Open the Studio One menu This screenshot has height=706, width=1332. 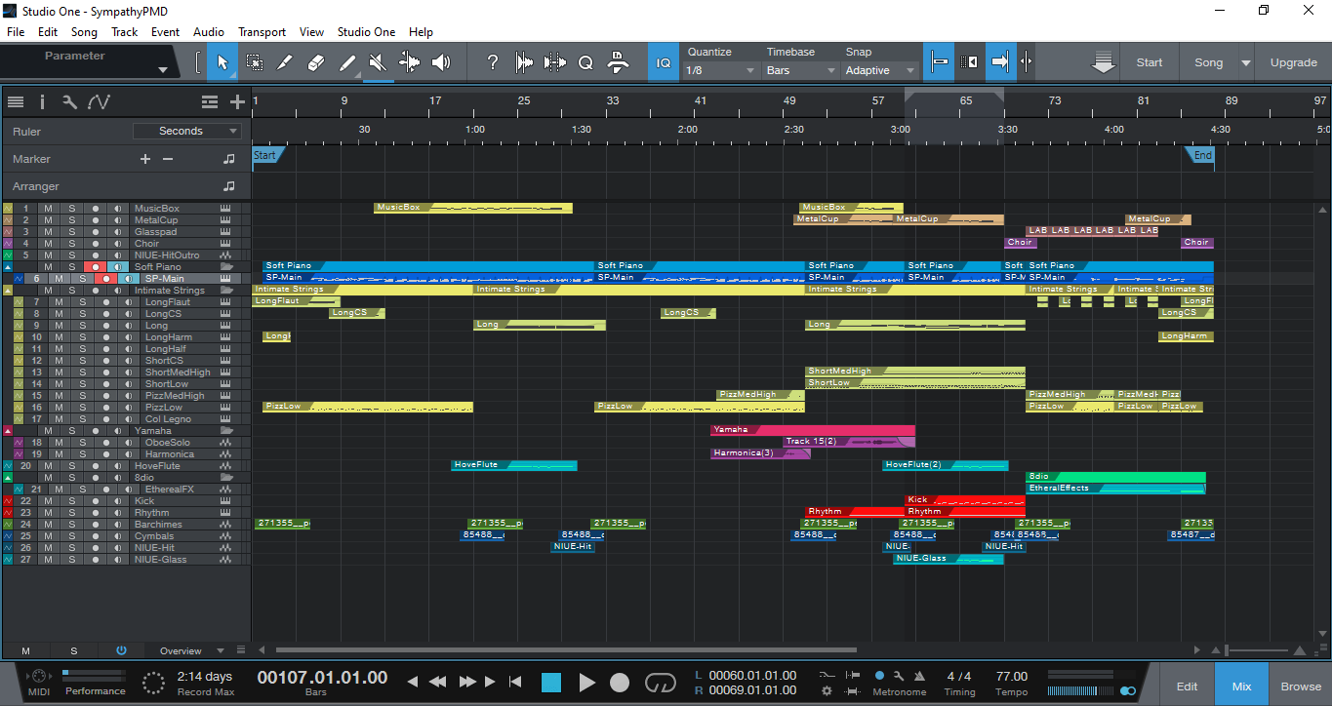point(367,32)
